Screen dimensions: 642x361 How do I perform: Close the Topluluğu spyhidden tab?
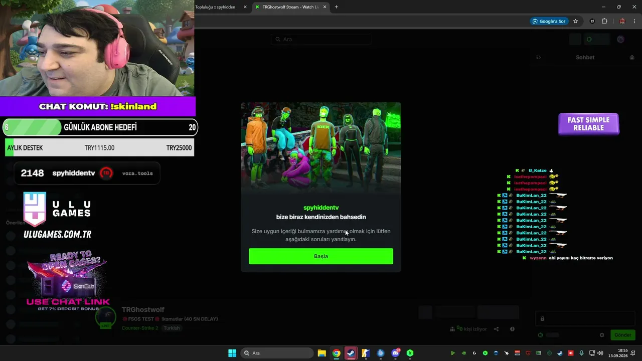[245, 7]
